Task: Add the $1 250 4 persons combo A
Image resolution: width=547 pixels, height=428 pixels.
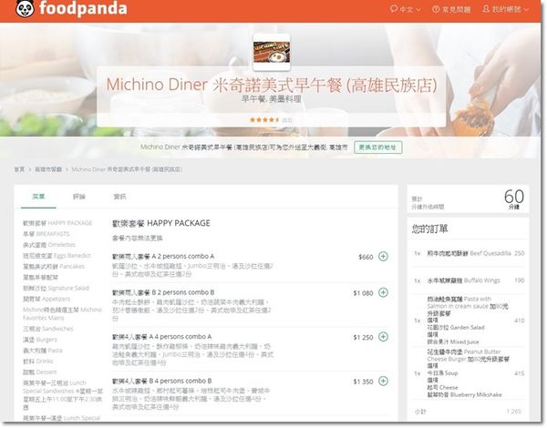Action: pyautogui.click(x=382, y=337)
